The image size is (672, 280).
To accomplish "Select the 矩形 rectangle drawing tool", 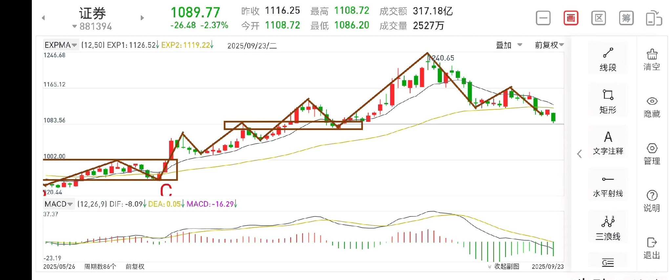I will click(608, 101).
